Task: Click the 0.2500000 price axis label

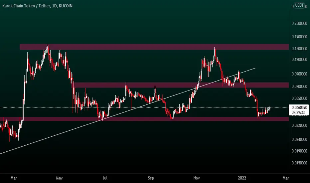Action: tap(299, 24)
